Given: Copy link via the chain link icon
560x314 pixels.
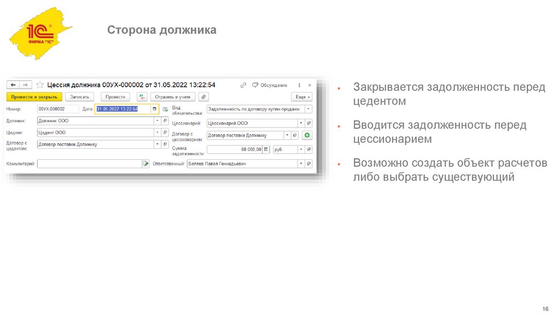Looking at the screenshot, I should (243, 85).
